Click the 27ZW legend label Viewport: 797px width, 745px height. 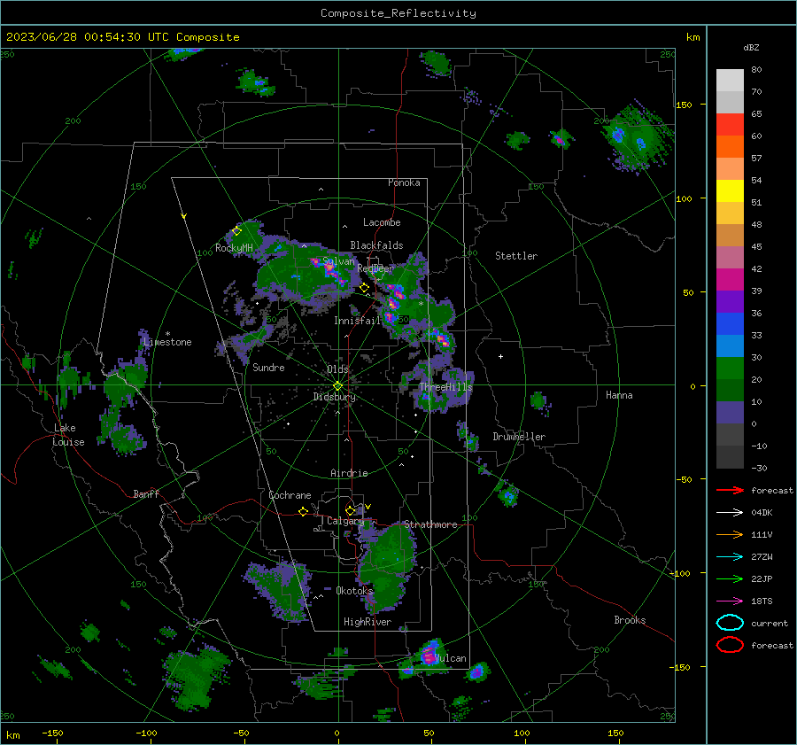762,557
